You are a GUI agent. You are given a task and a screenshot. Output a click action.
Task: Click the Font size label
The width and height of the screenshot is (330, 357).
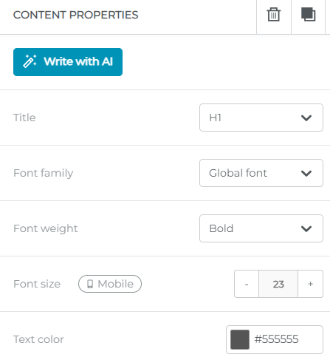click(x=37, y=284)
